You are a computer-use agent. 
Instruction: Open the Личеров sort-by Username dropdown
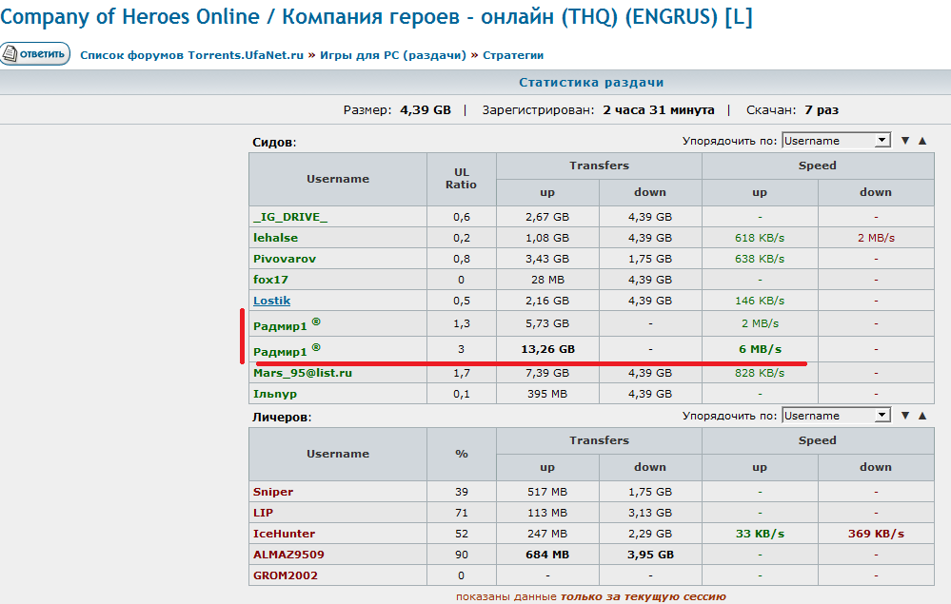(x=837, y=416)
